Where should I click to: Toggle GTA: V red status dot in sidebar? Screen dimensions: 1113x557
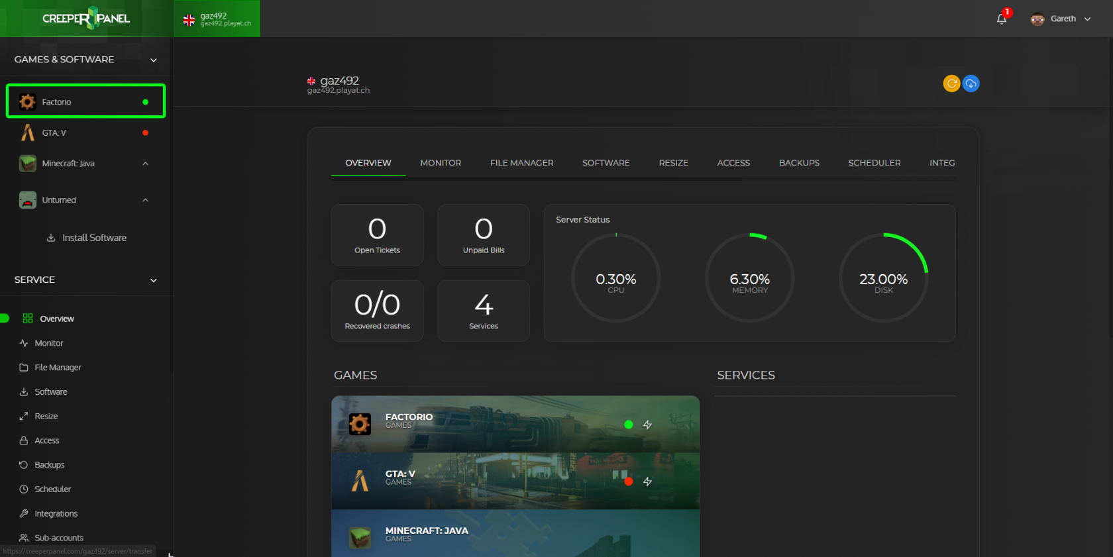[x=145, y=132]
